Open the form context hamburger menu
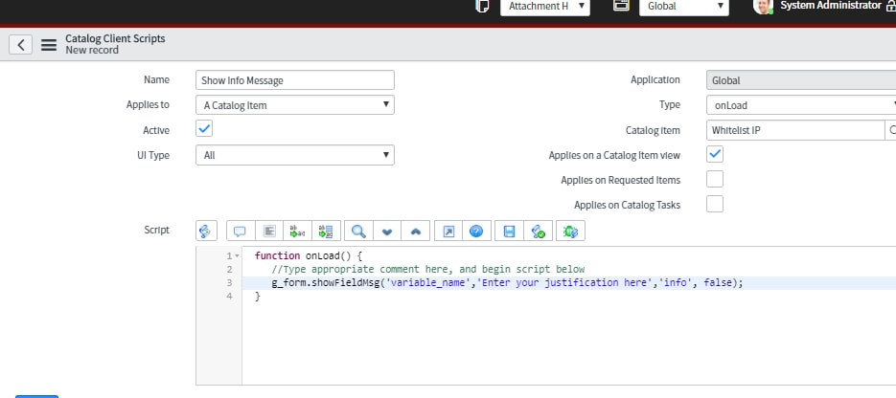 pos(49,45)
